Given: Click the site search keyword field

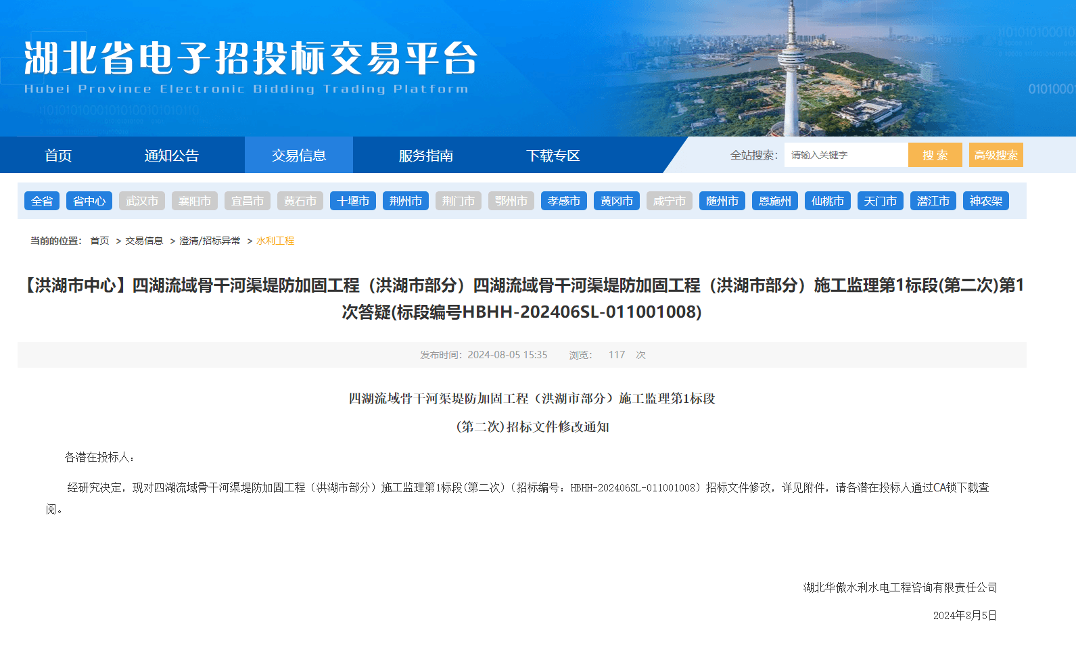Looking at the screenshot, I should click(x=845, y=155).
